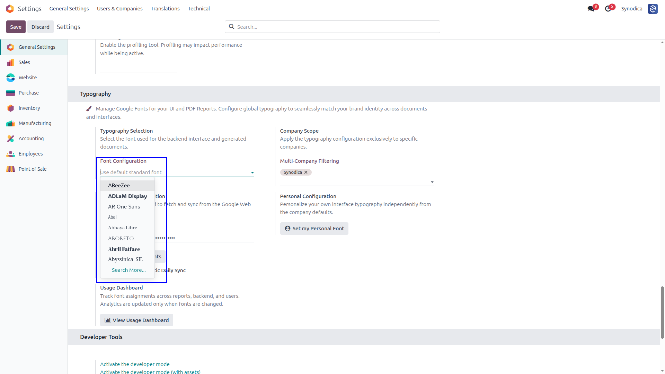Save the settings changes
The height and width of the screenshot is (374, 665).
[16, 27]
